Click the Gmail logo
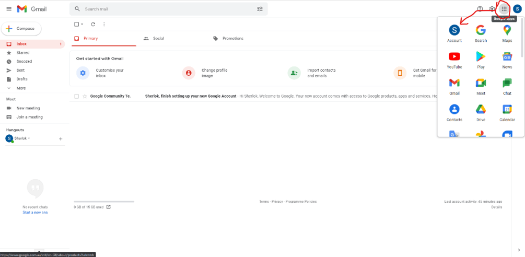 pos(32,9)
